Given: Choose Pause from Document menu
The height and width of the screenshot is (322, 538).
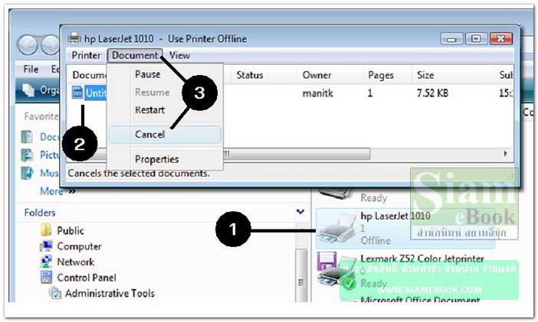Looking at the screenshot, I should click(148, 74).
